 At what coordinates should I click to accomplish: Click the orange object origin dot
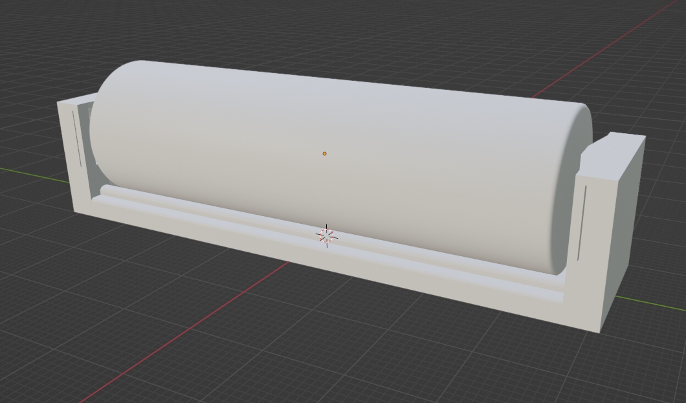[325, 153]
